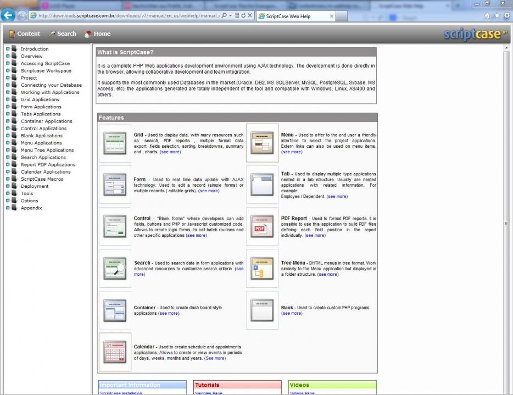513x395 pixels.
Task: Select Working with Applications in tree
Action: pyautogui.click(x=50, y=92)
